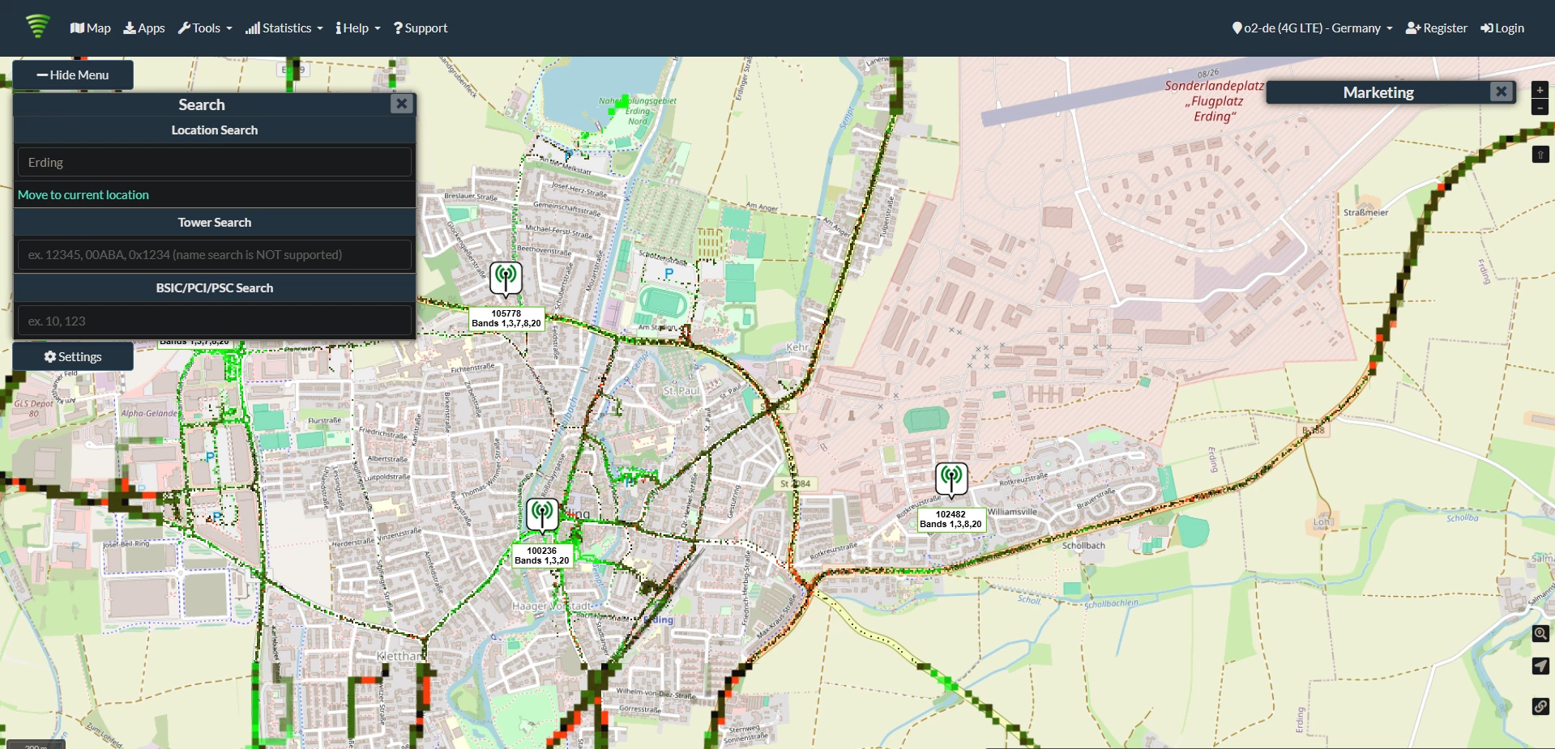
Task: Open the o2-de provider selector dropdown
Action: click(1312, 28)
